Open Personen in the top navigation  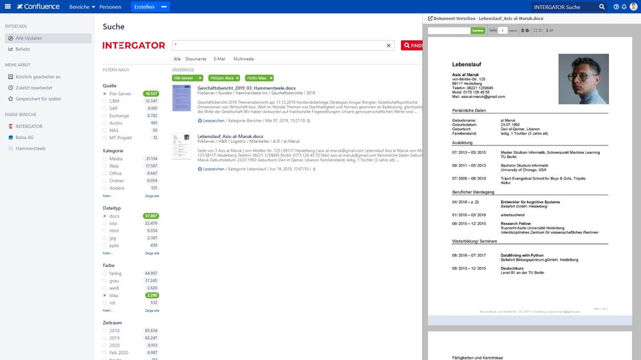tap(110, 7)
